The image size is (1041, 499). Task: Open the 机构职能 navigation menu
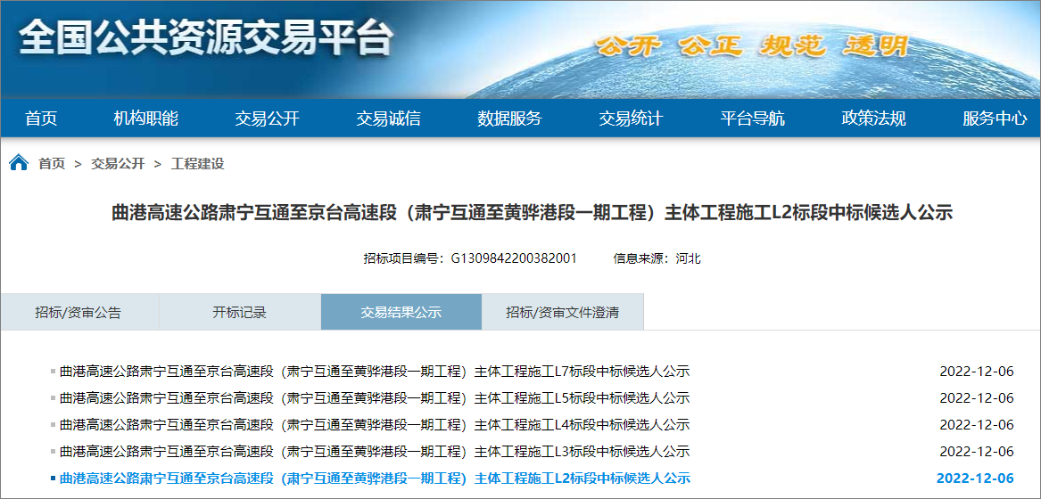(x=146, y=119)
